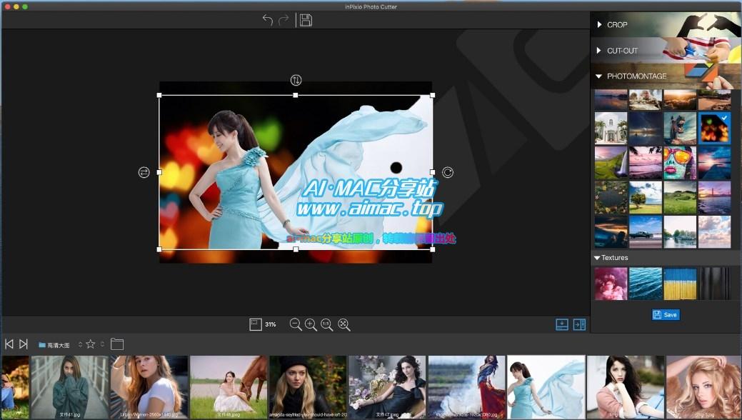
Task: Open the pink top brunette filmstrip photo
Action: click(x=626, y=387)
